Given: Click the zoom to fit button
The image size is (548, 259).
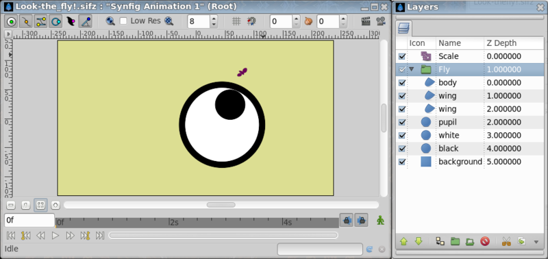Looking at the screenshot, I should pyautogui.click(x=40, y=205).
